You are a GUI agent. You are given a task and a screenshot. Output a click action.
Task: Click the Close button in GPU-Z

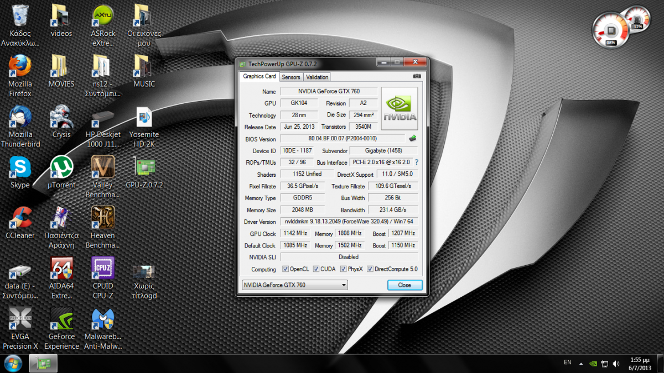404,285
